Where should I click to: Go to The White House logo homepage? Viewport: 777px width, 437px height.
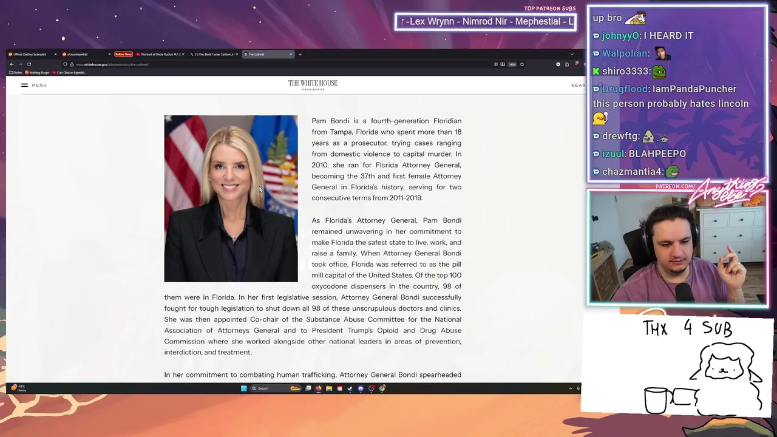313,85
